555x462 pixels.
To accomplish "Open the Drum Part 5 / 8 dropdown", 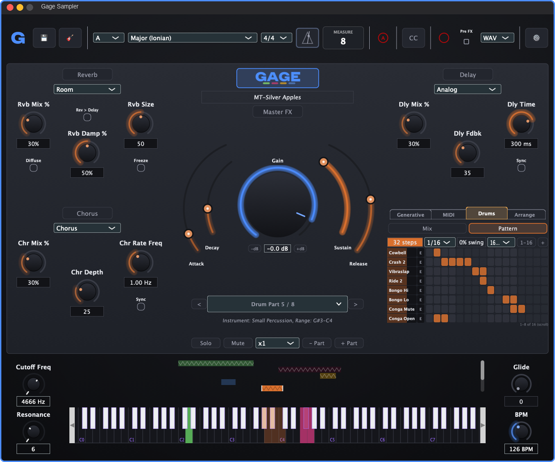I will [277, 304].
